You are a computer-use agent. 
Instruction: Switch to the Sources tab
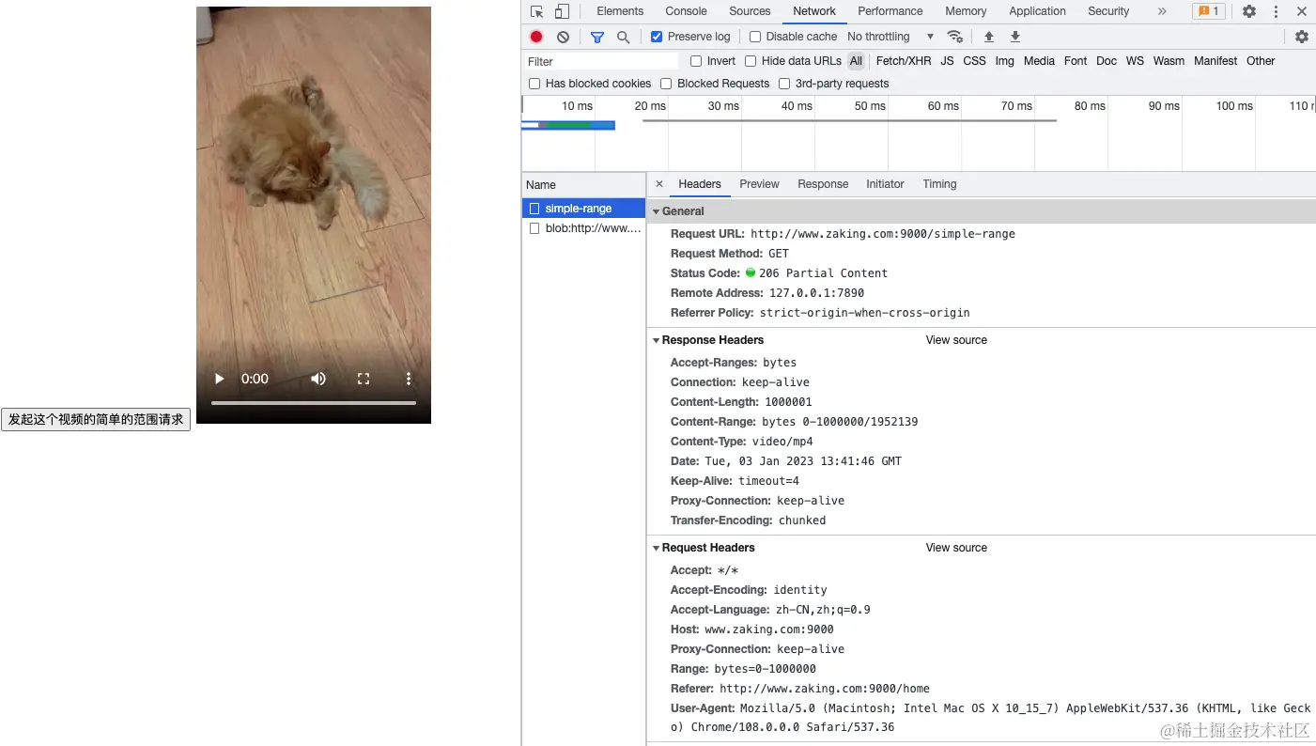point(750,11)
